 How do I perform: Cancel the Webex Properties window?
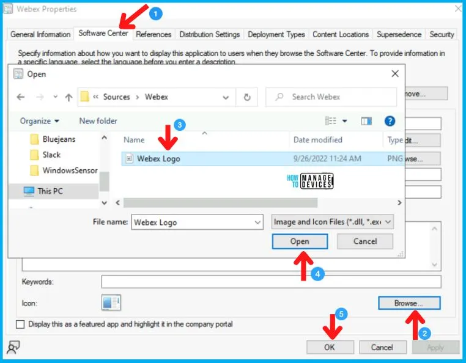pyautogui.click(x=382, y=347)
